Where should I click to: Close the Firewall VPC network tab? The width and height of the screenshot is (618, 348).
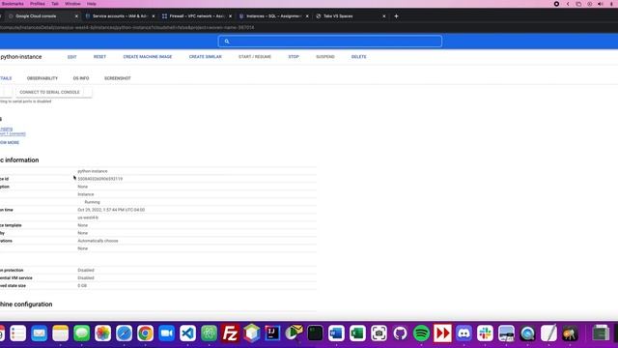coord(231,16)
